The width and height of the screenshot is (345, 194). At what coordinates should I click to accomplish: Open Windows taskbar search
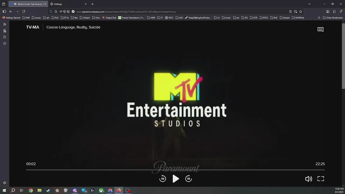pos(13,190)
